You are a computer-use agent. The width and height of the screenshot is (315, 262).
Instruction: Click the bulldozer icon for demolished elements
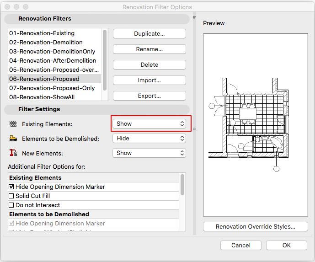(13, 139)
